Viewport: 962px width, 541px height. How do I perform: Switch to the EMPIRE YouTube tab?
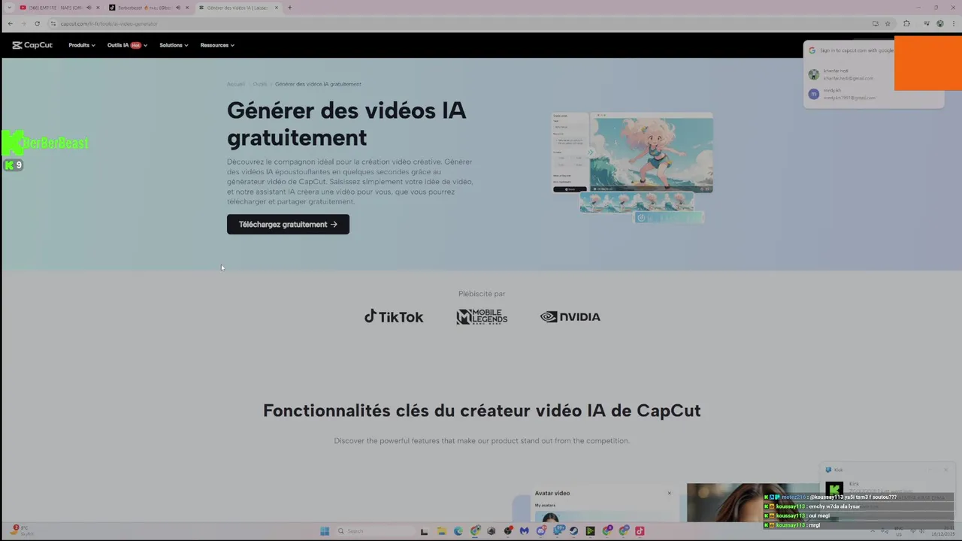click(60, 8)
